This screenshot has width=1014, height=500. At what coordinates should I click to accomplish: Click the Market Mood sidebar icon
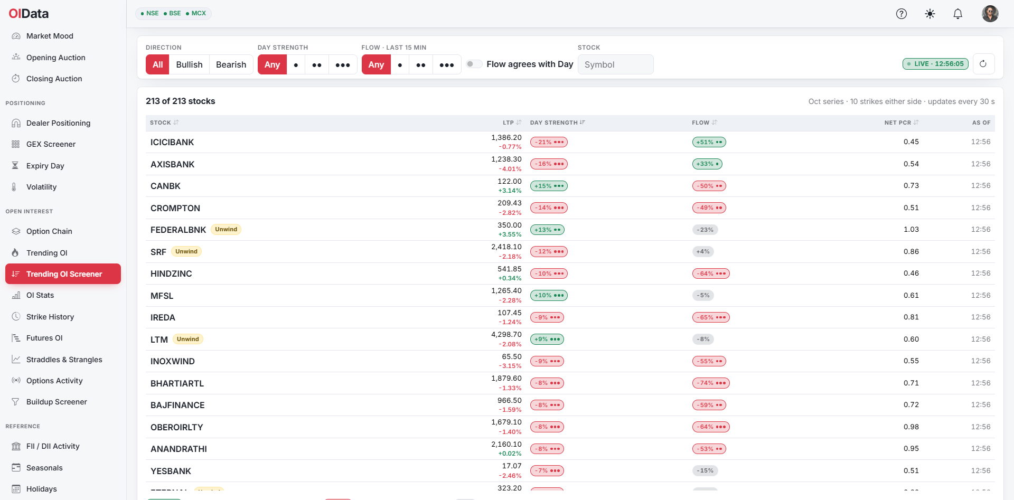click(16, 36)
